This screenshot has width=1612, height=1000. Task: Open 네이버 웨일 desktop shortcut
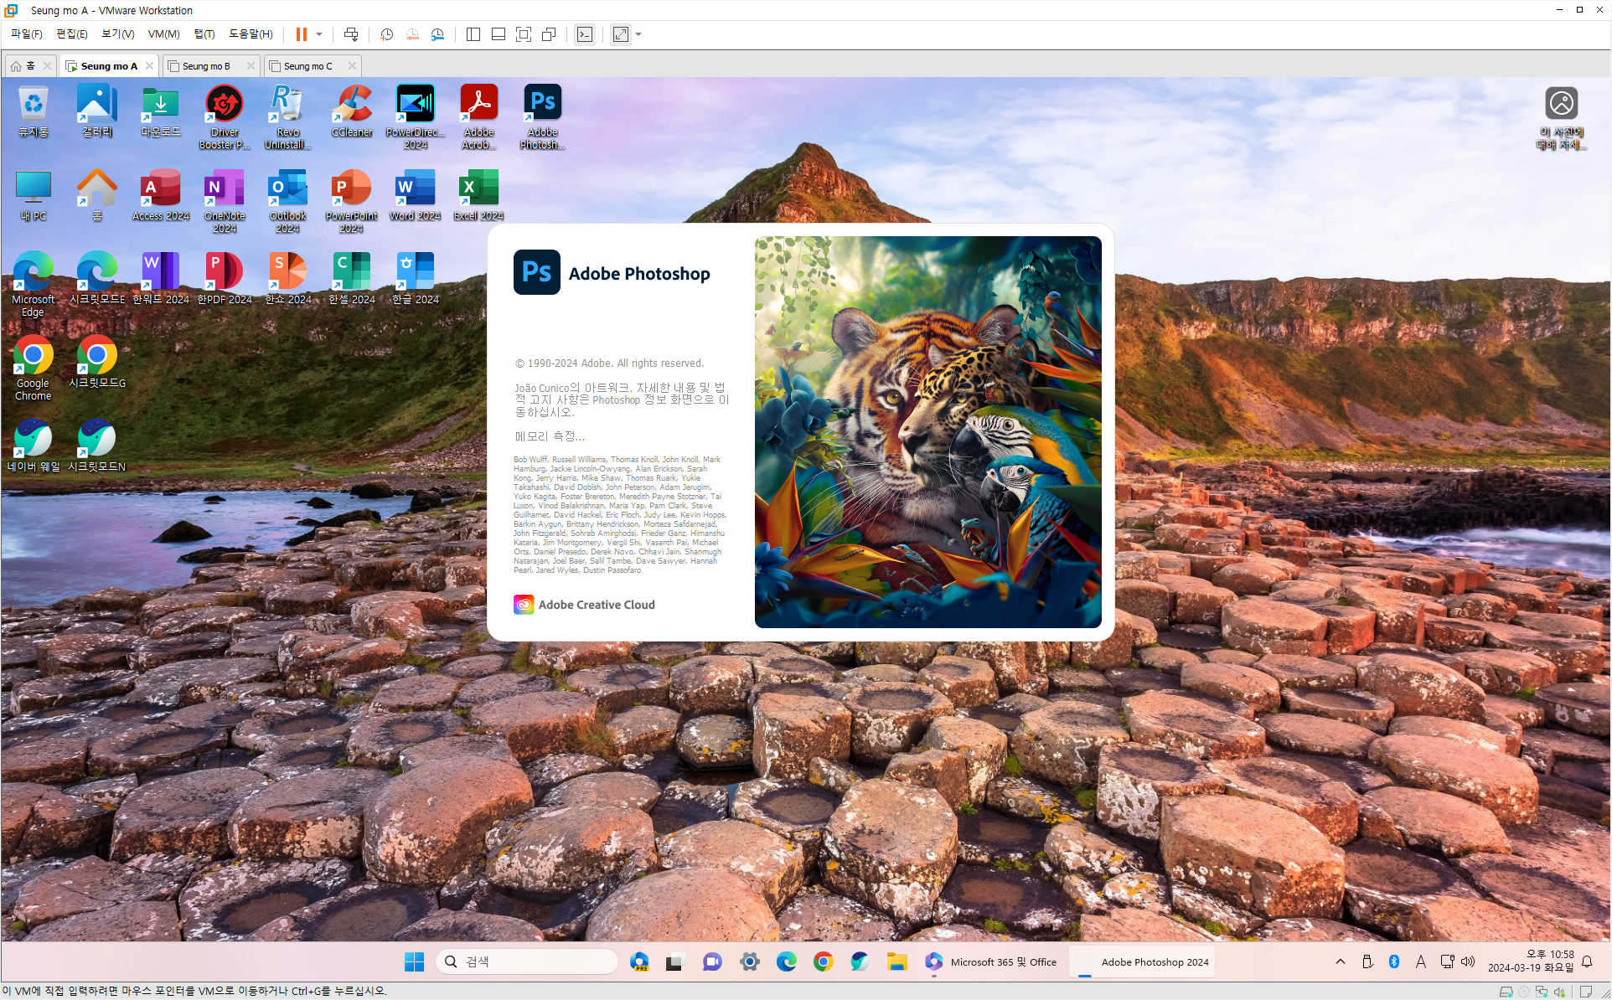click(x=34, y=446)
